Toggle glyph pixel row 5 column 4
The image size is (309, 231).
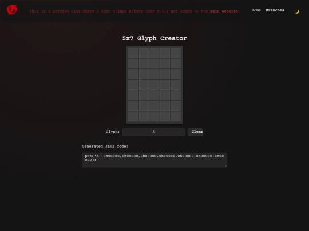click(x=165, y=95)
